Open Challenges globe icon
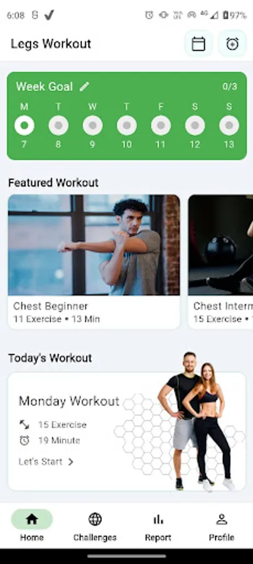Screen dimensions: 253x564 pyautogui.click(x=95, y=519)
